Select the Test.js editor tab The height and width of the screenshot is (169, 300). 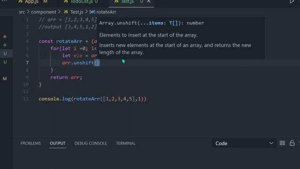pyautogui.click(x=127, y=2)
